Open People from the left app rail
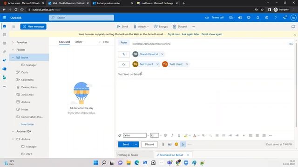This screenshot has height=167, width=298. 4,43
